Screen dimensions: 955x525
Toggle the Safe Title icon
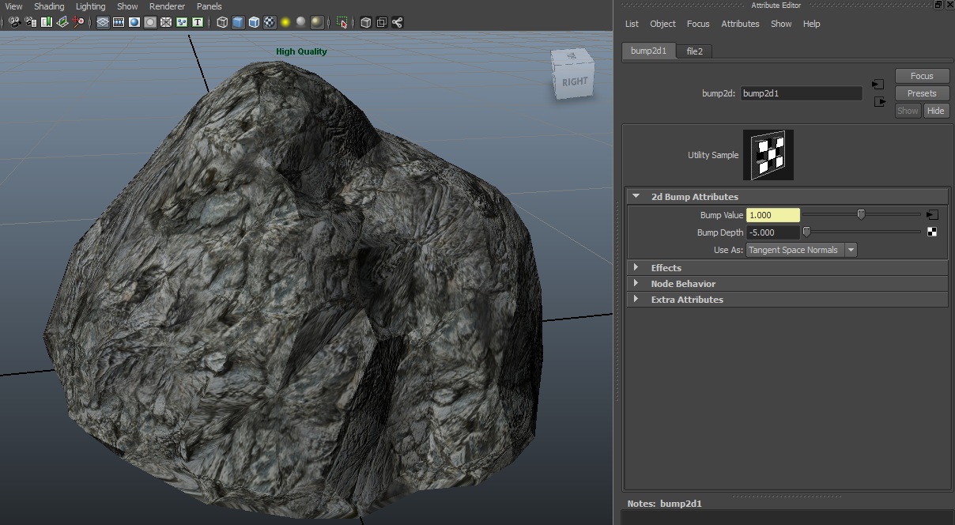[x=197, y=22]
